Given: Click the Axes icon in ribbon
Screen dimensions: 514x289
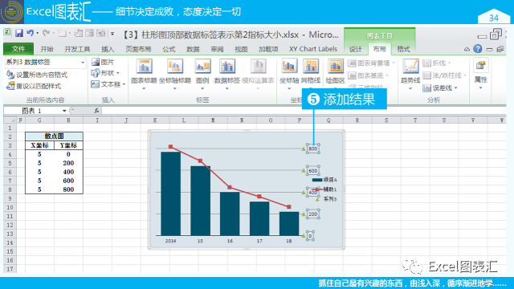Looking at the screenshot, I should (x=289, y=67).
